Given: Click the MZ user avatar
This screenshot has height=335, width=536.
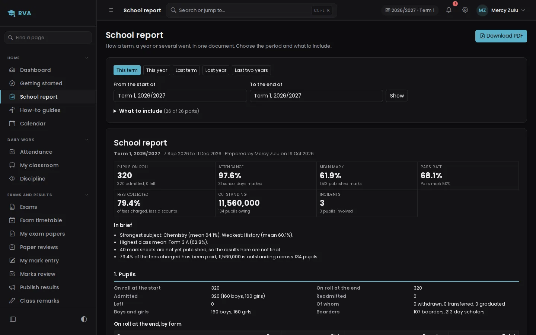Looking at the screenshot, I should [482, 10].
